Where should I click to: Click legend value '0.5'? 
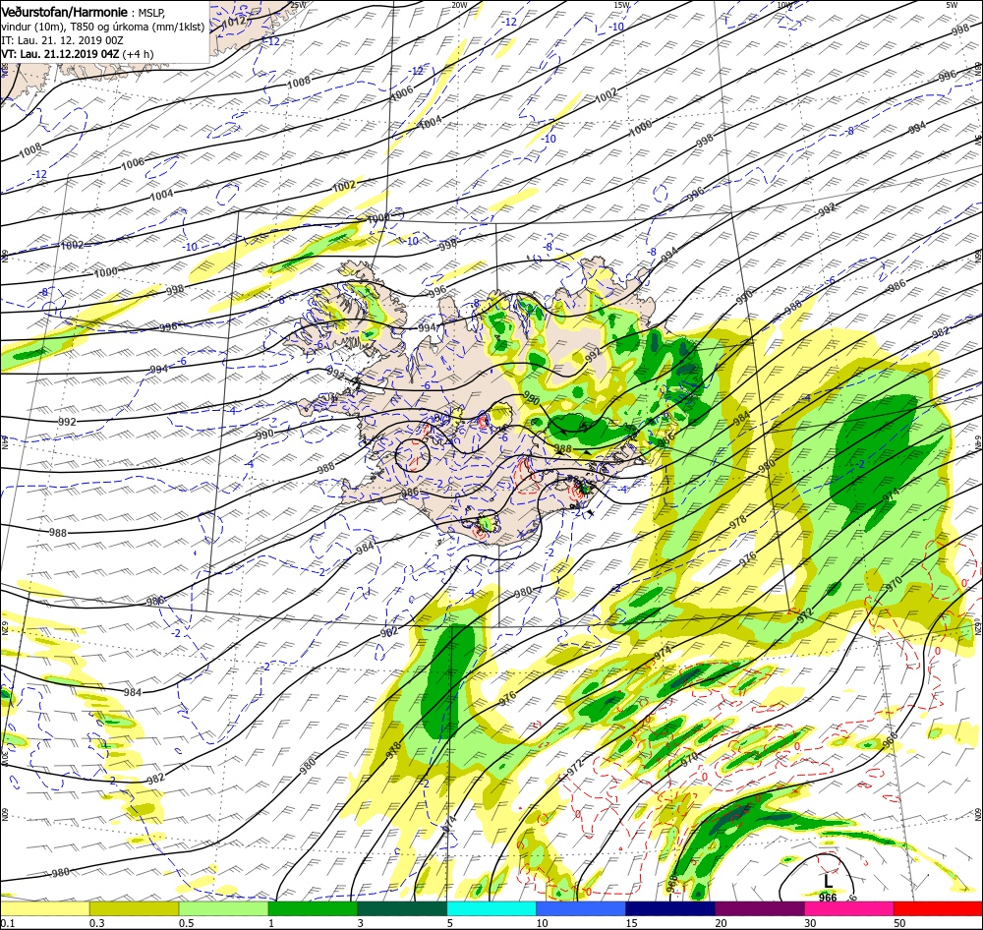186,923
